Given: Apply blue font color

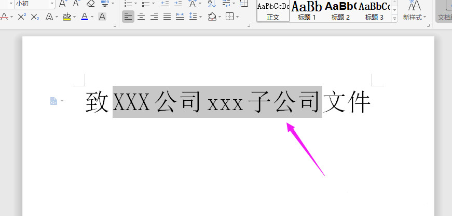Looking at the screenshot, I should (x=85, y=17).
